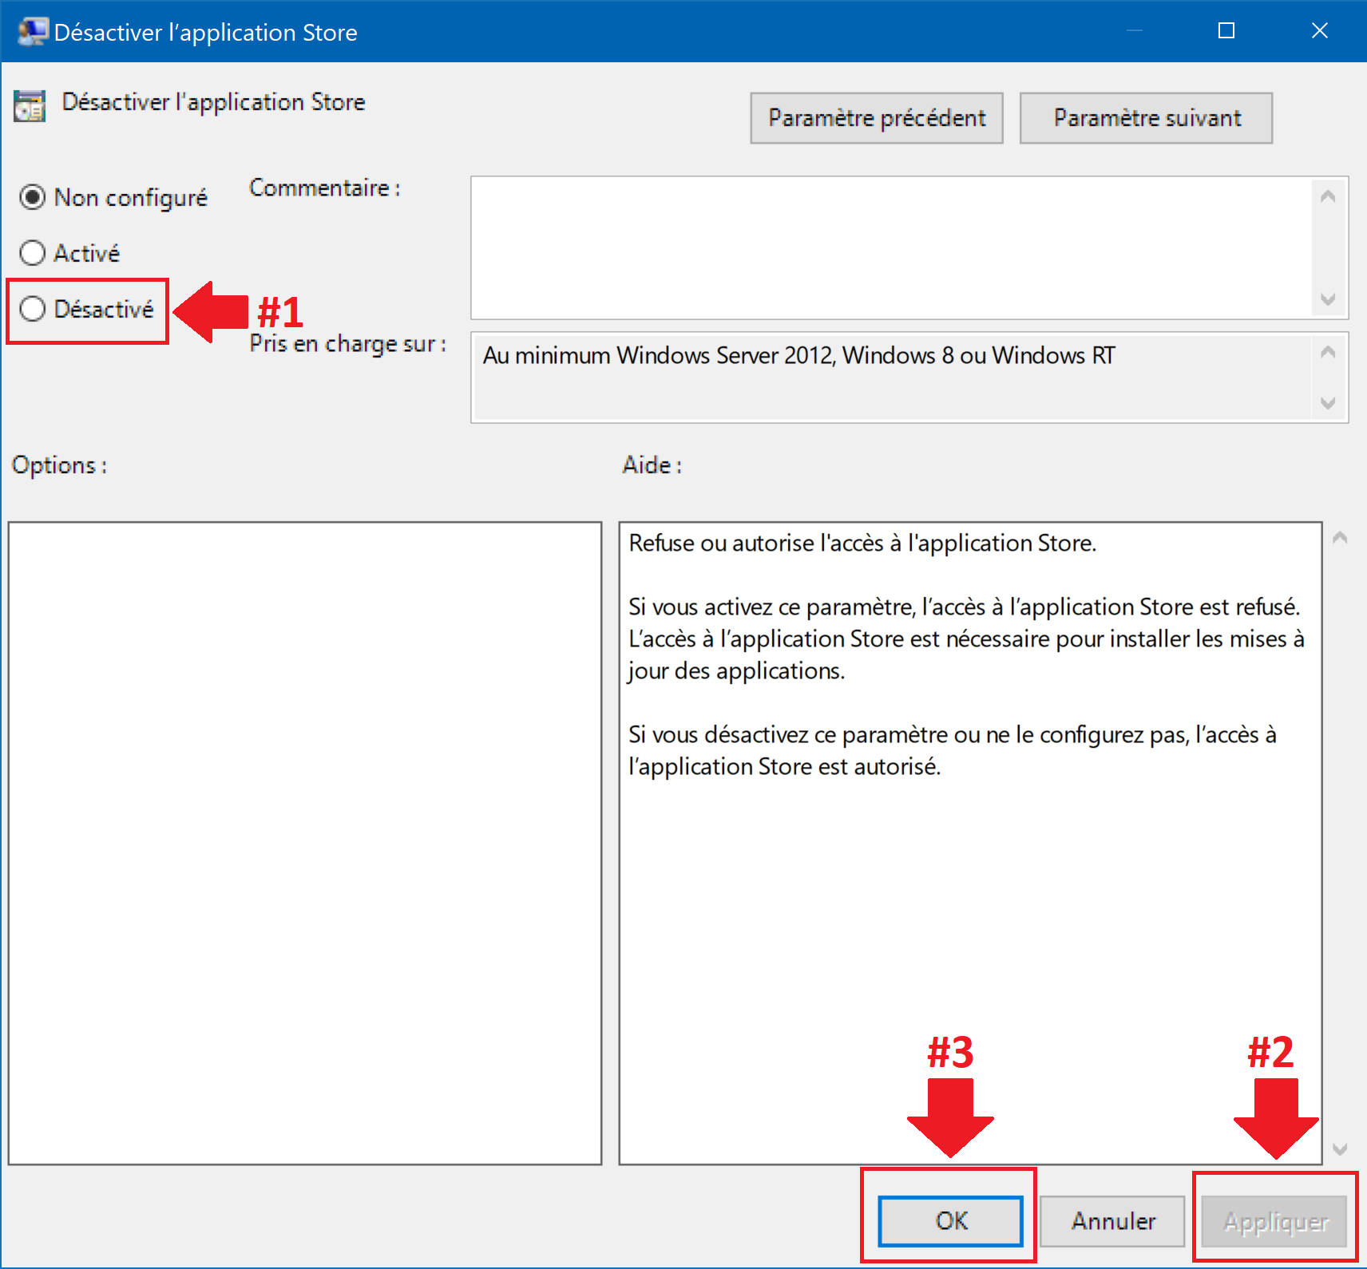The image size is (1367, 1269).
Task: Maximize the dialog window
Action: 1226,31
